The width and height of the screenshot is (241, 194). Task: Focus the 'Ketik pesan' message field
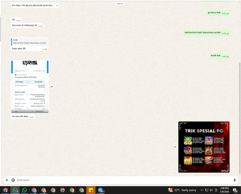pos(124,180)
